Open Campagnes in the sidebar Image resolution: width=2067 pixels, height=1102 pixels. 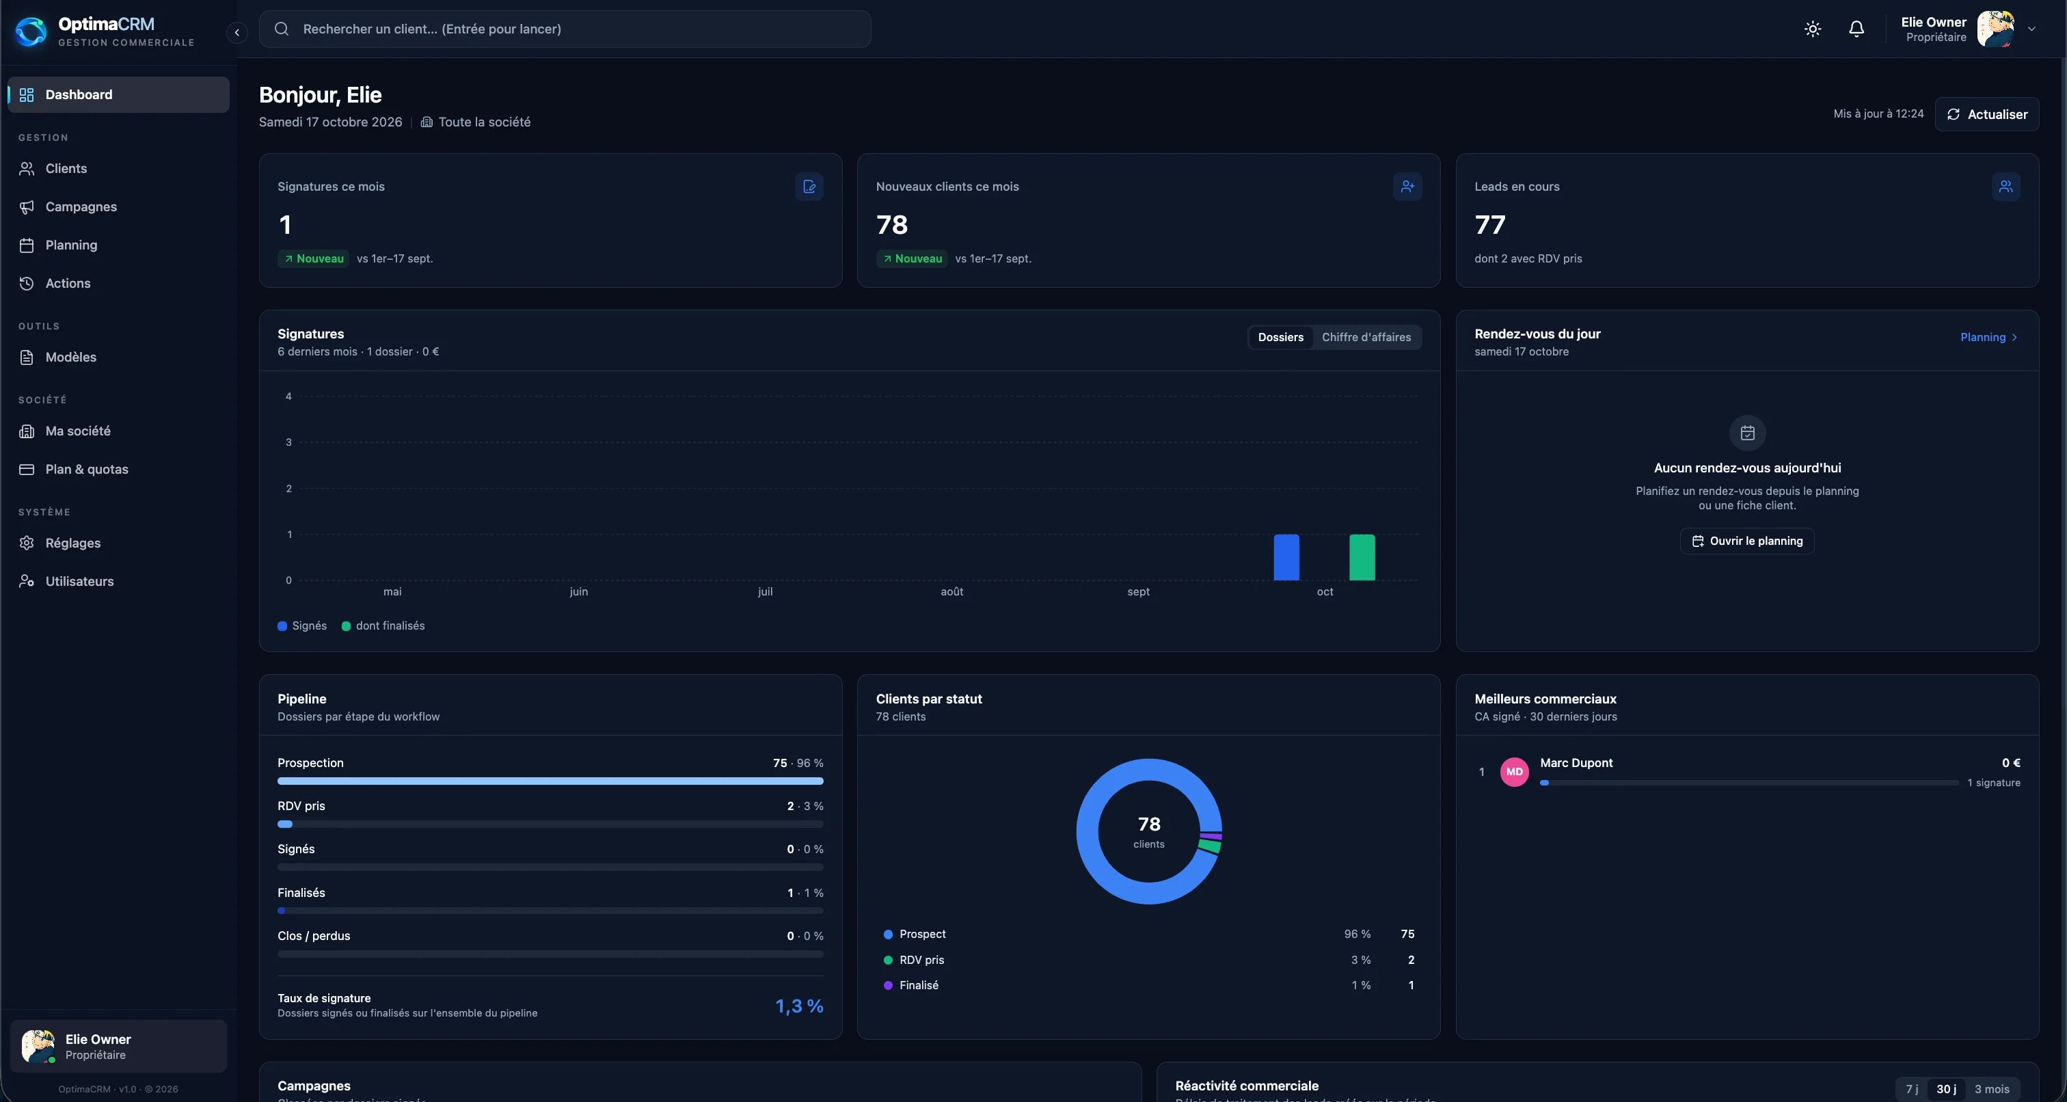point(119,206)
